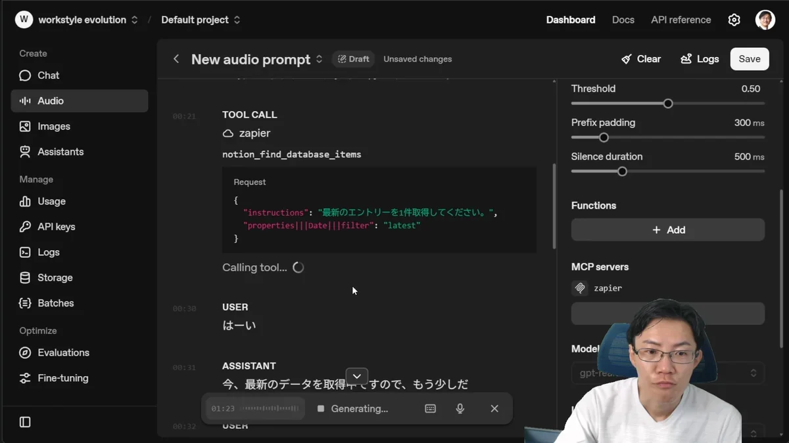Click the zapier MCP server icon
Viewport: 789px width, 443px height.
(x=580, y=288)
